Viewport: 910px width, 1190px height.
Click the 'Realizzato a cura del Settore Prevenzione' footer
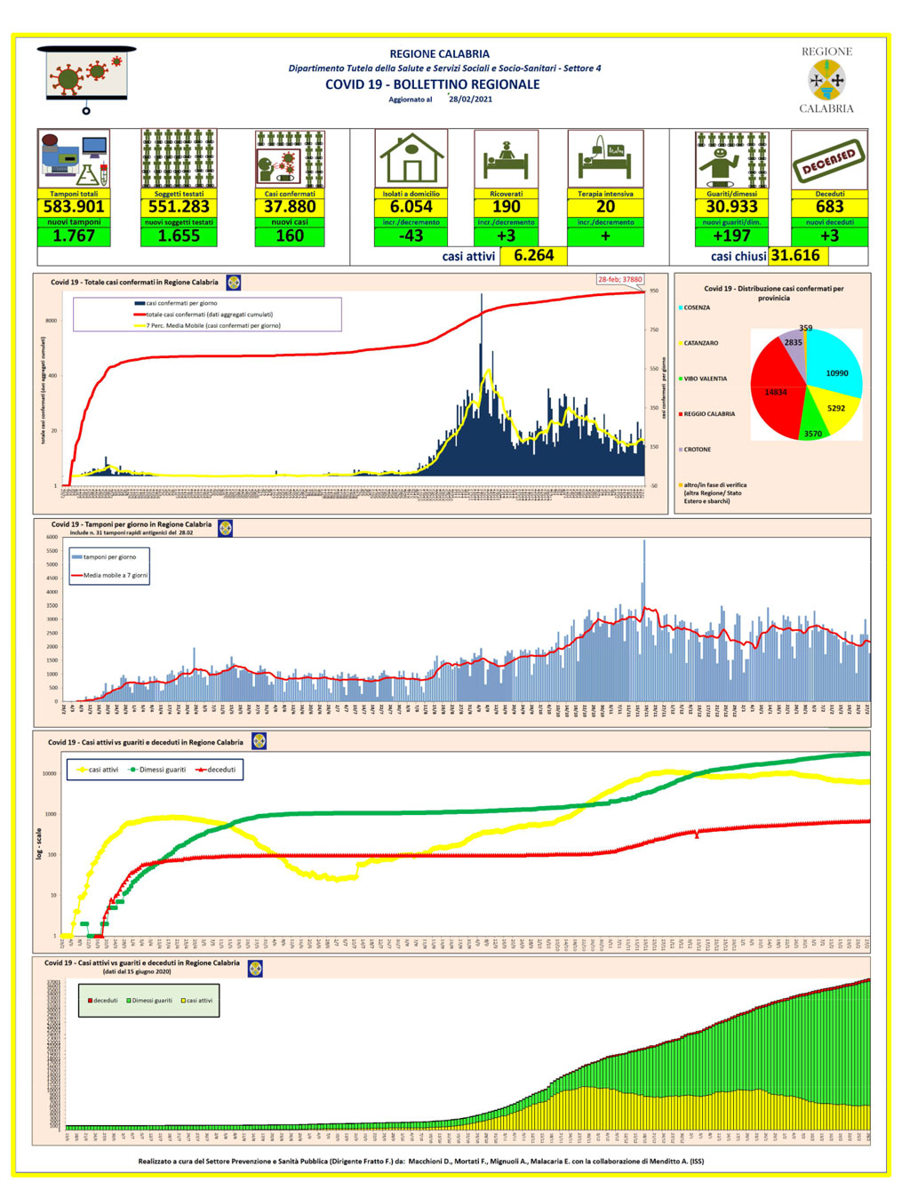[420, 1161]
